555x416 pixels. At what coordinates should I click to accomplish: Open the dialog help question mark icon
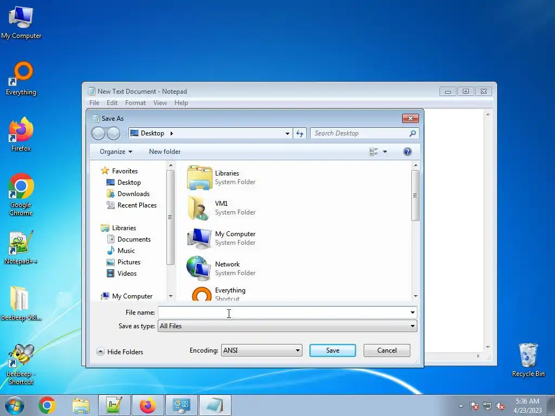[408, 152]
